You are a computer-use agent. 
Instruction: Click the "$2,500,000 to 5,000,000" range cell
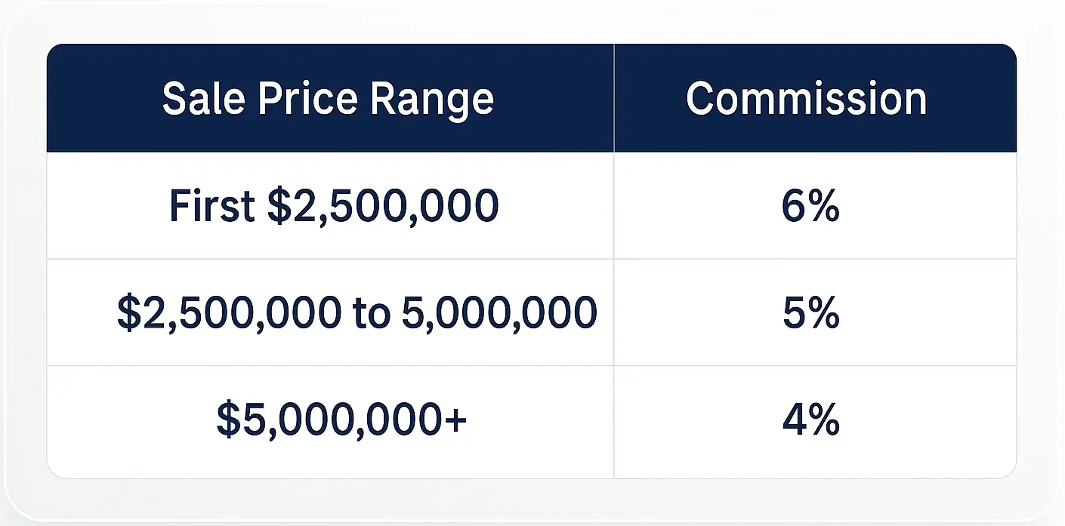(x=357, y=312)
